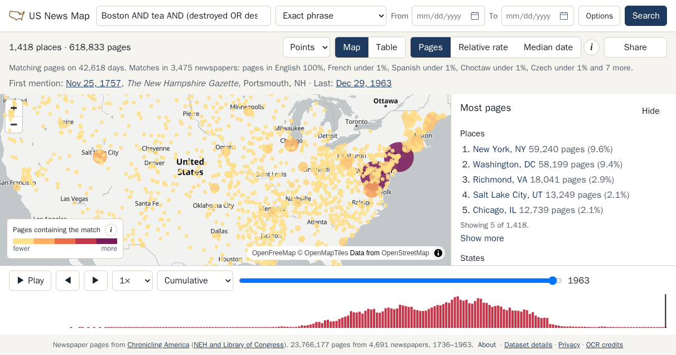Open the Privacy footer link
Viewport: 676px width, 355px height.
click(569, 345)
